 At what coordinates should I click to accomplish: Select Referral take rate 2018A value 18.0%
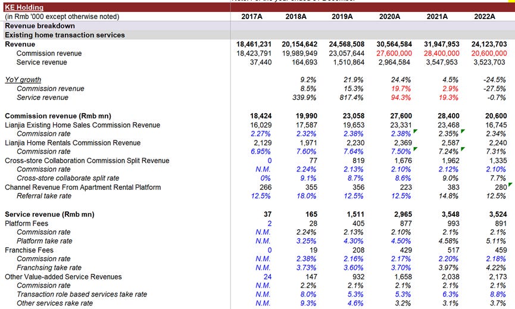(307, 196)
